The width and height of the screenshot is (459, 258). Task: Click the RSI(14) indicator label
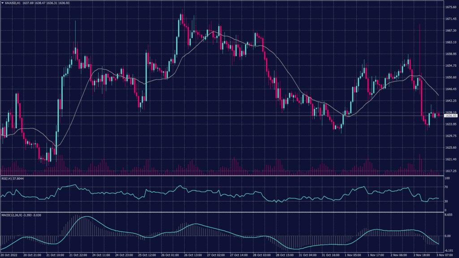point(7,178)
